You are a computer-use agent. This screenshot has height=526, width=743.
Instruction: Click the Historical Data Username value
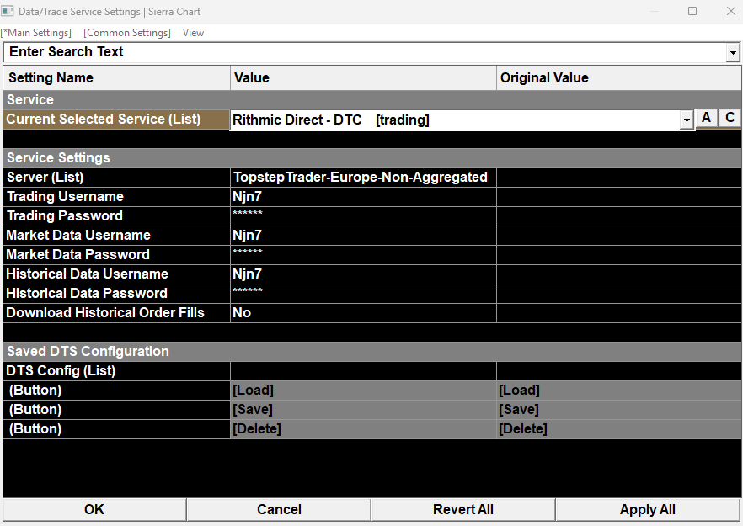[x=363, y=274]
